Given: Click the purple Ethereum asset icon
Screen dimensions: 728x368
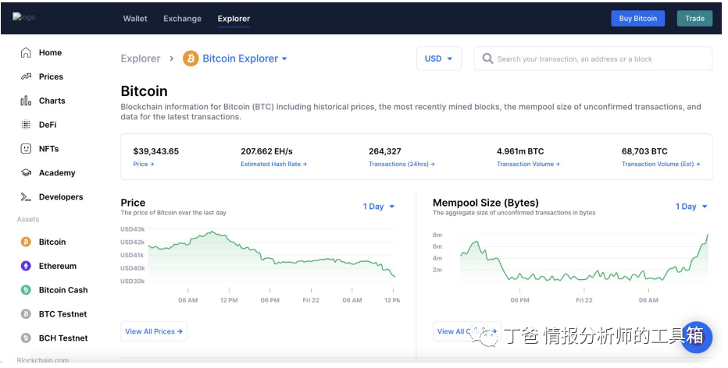Looking at the screenshot, I should (26, 266).
